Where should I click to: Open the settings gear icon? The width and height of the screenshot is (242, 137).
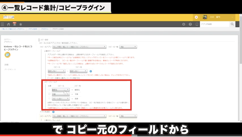[184, 24]
